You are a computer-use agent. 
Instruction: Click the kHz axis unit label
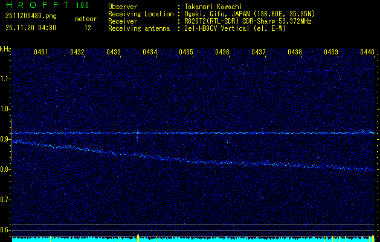coord(6,48)
